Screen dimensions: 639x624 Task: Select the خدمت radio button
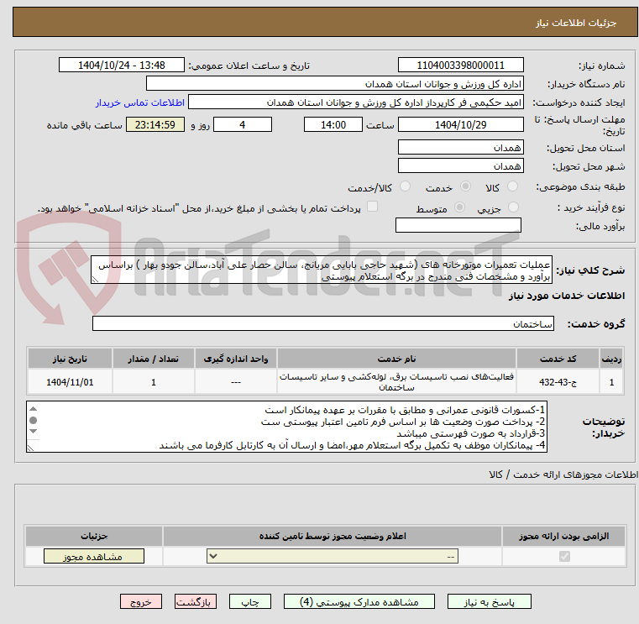(x=465, y=186)
